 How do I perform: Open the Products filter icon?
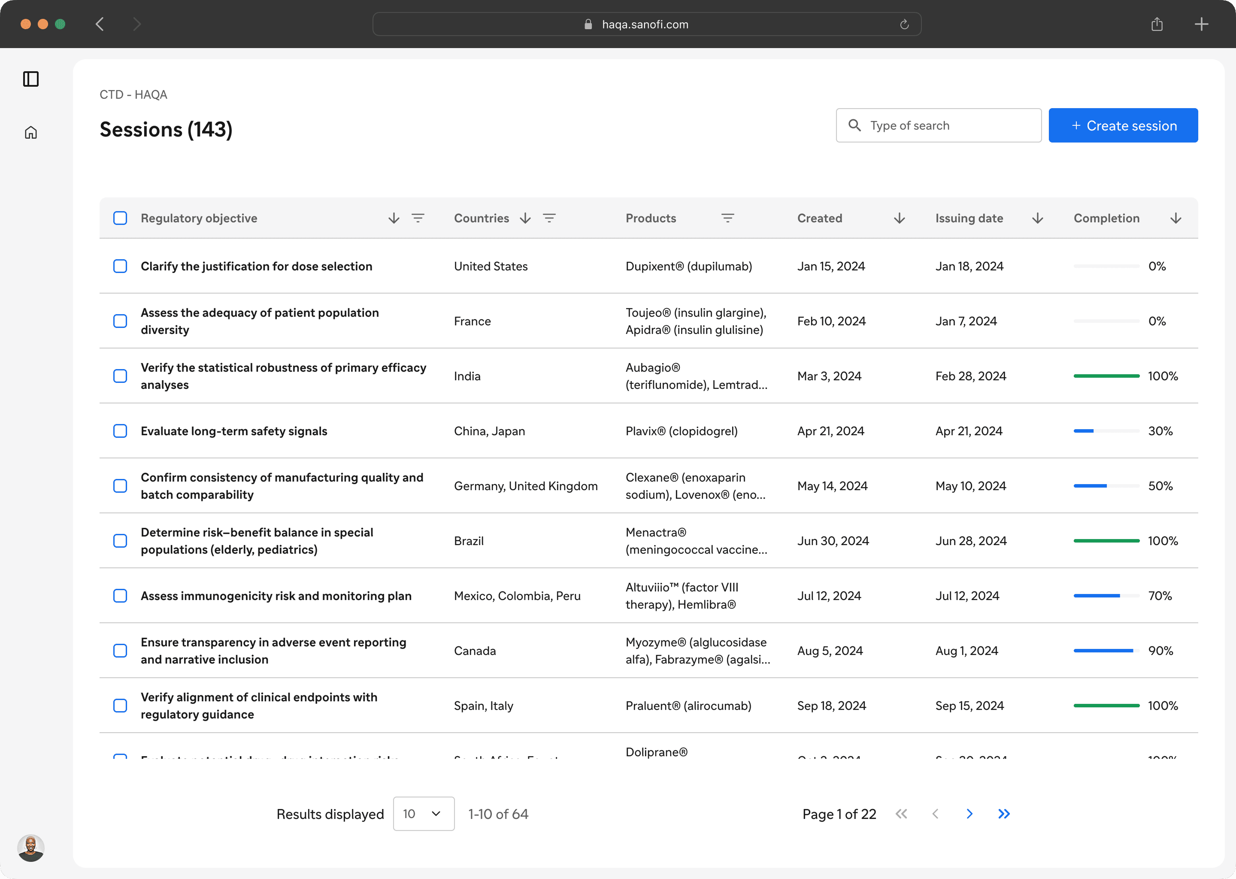coord(727,218)
